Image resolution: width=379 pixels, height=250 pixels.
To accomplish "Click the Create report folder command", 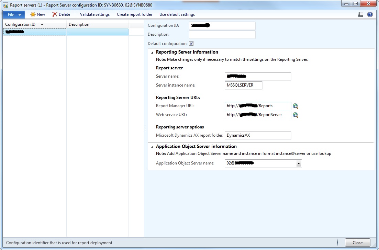I will point(134,14).
